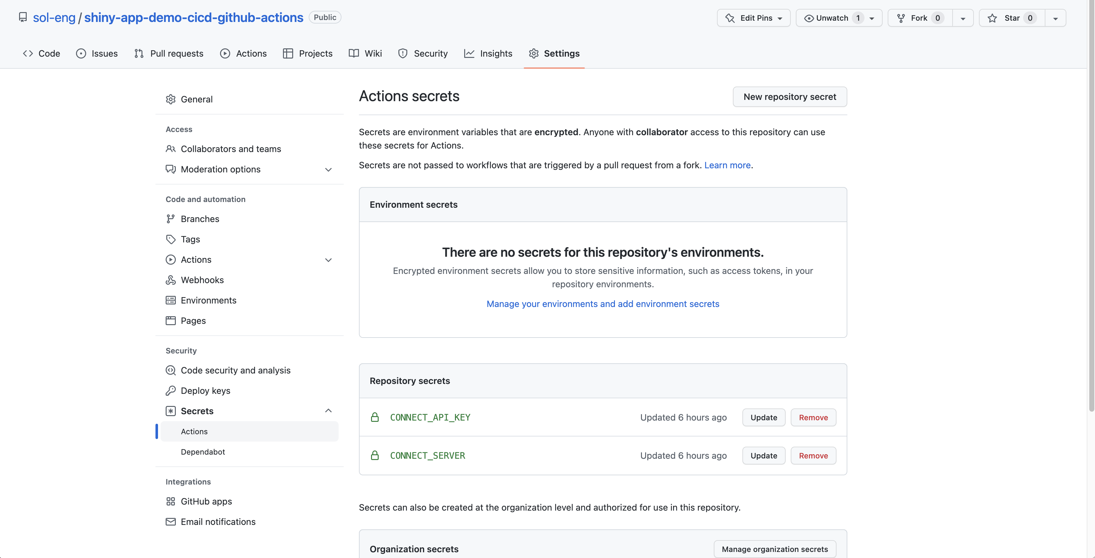Click the Webhooks icon in sidebar
Screen dimensions: 1095x558
pyautogui.click(x=170, y=280)
